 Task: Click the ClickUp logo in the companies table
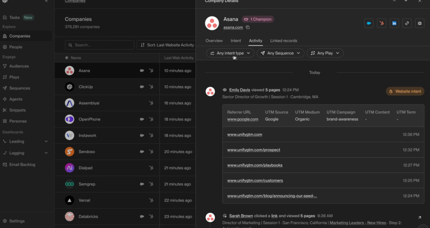69,87
